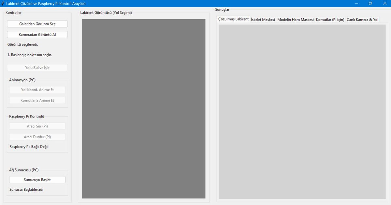Image resolution: width=391 pixels, height=205 pixels.
Task: Open the Komutlar (Pi için) tab
Action: 330,20
